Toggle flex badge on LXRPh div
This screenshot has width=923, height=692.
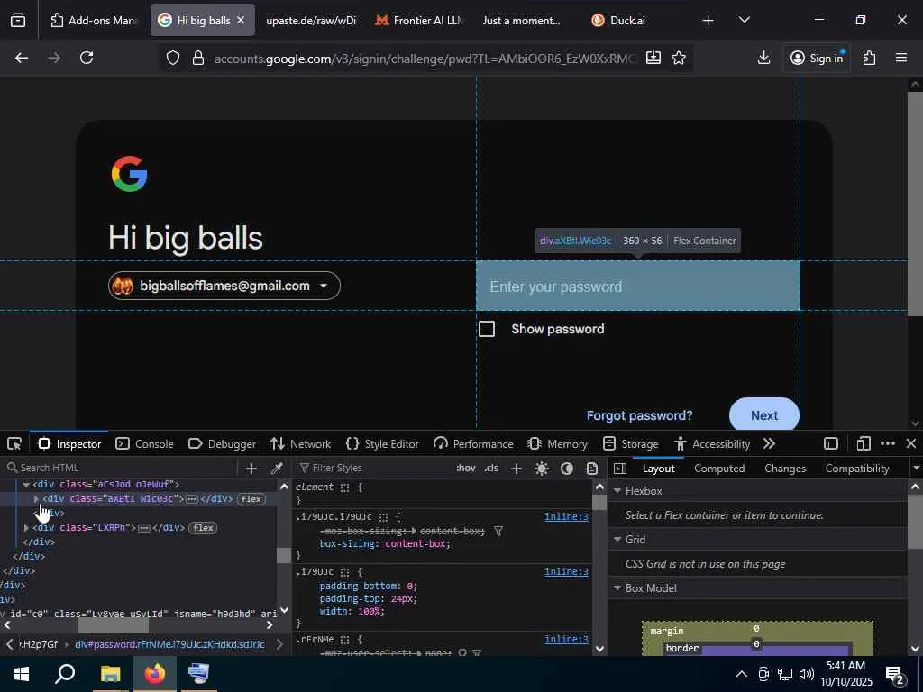(x=203, y=528)
